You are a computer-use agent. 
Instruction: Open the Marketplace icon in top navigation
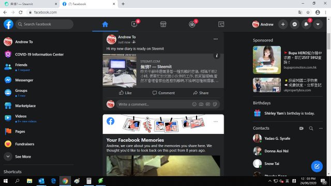(x=163, y=24)
